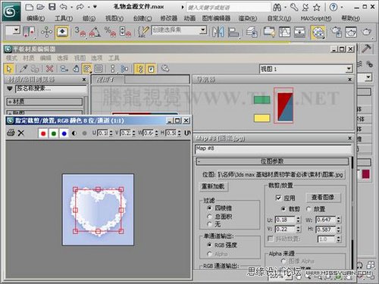Click the Open file folder icon
This screenshot has height=284, width=379.
click(40, 7)
